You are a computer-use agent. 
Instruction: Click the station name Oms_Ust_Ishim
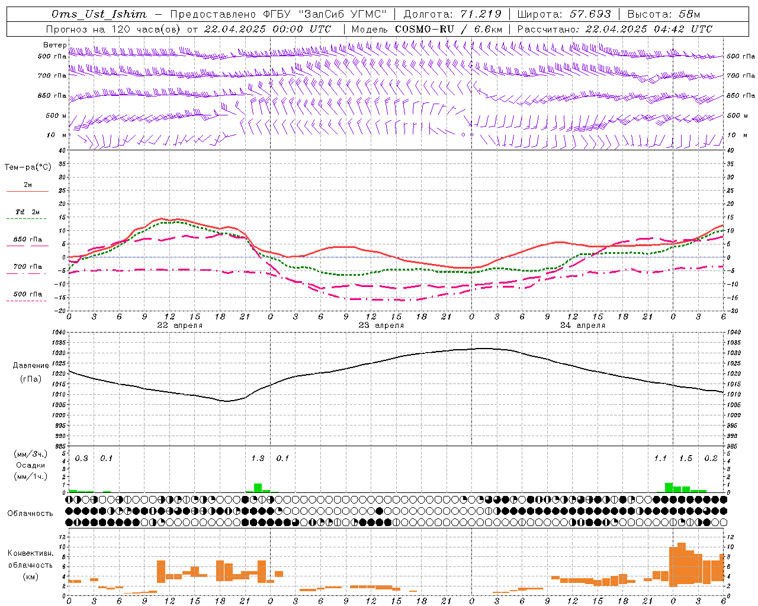click(99, 14)
